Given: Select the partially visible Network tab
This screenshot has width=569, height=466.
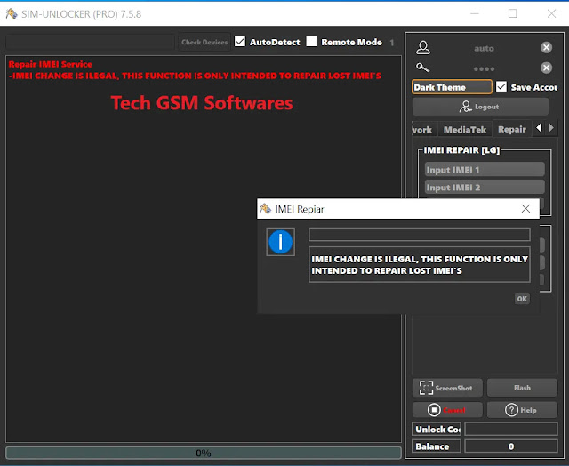Looking at the screenshot, I should tap(424, 130).
